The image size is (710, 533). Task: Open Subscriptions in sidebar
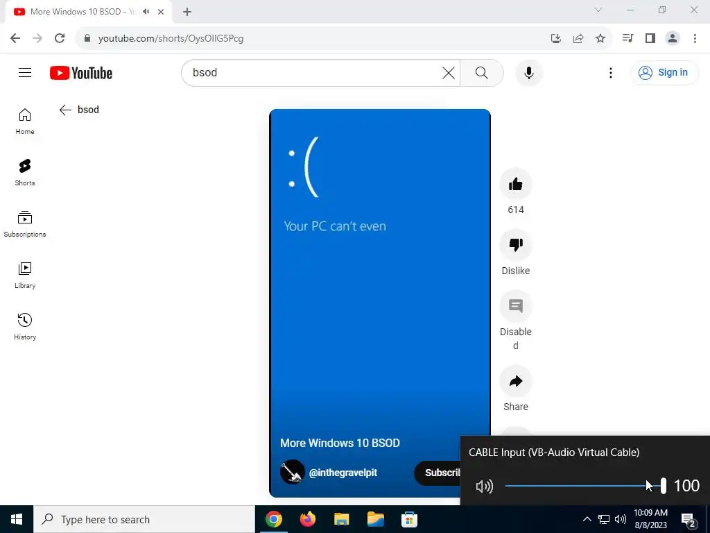(x=25, y=224)
